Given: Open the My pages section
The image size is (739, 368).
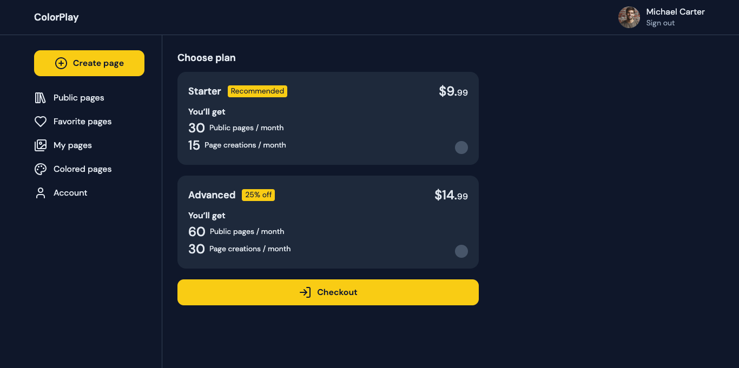Looking at the screenshot, I should [x=72, y=145].
